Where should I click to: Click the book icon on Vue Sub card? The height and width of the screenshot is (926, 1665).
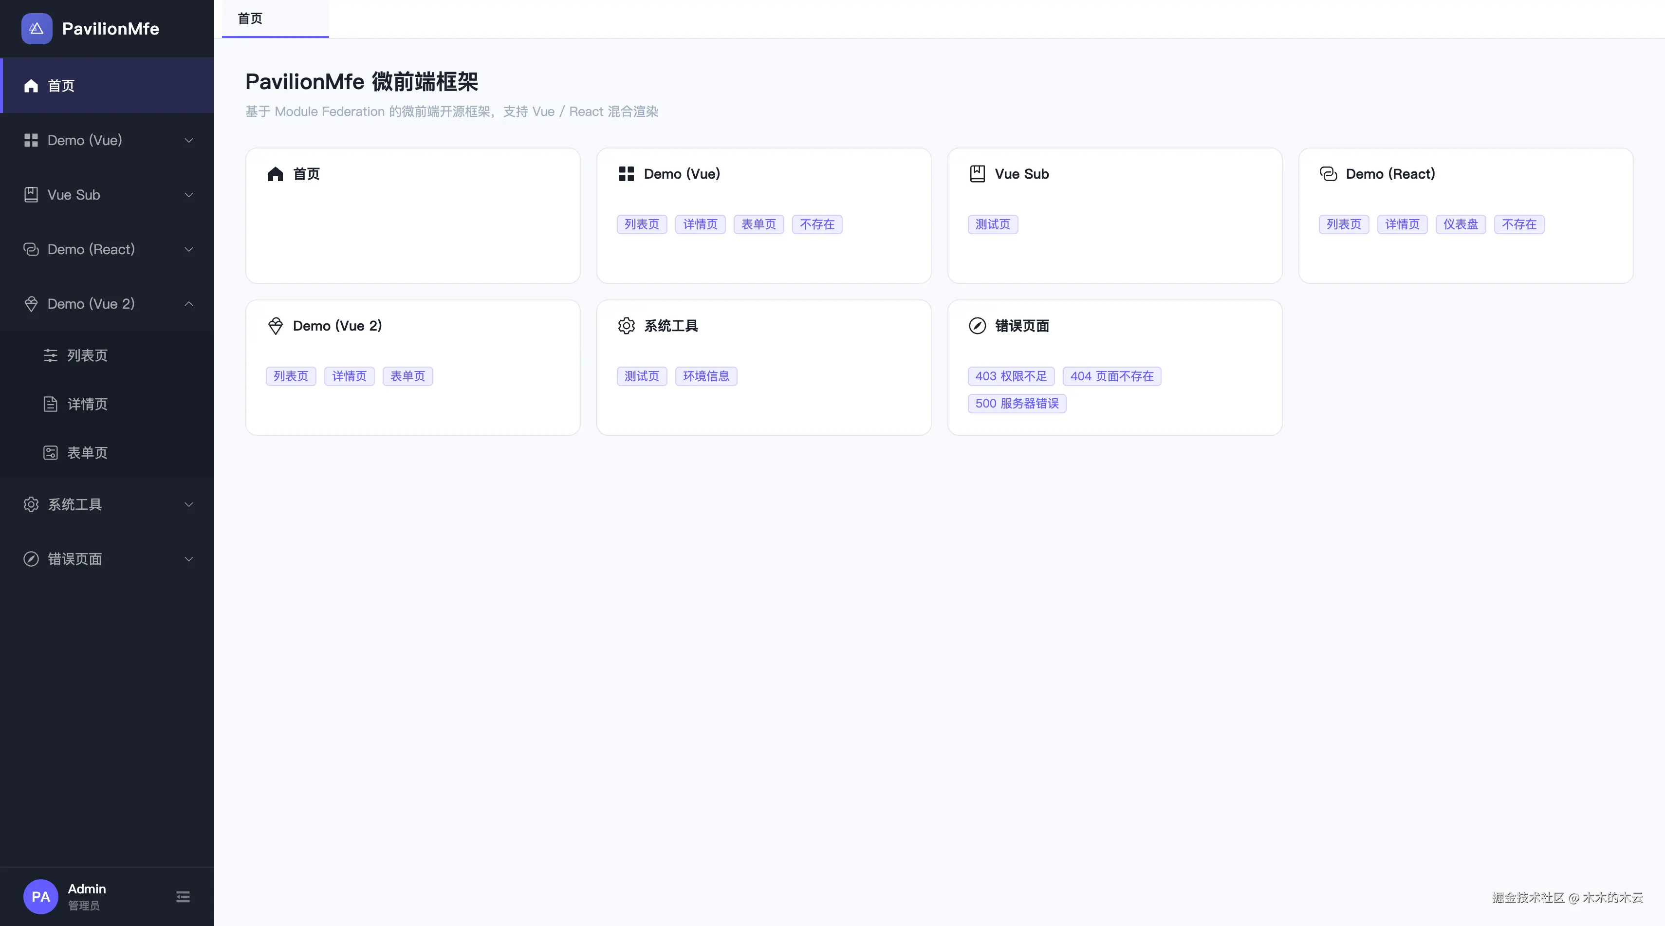977,174
